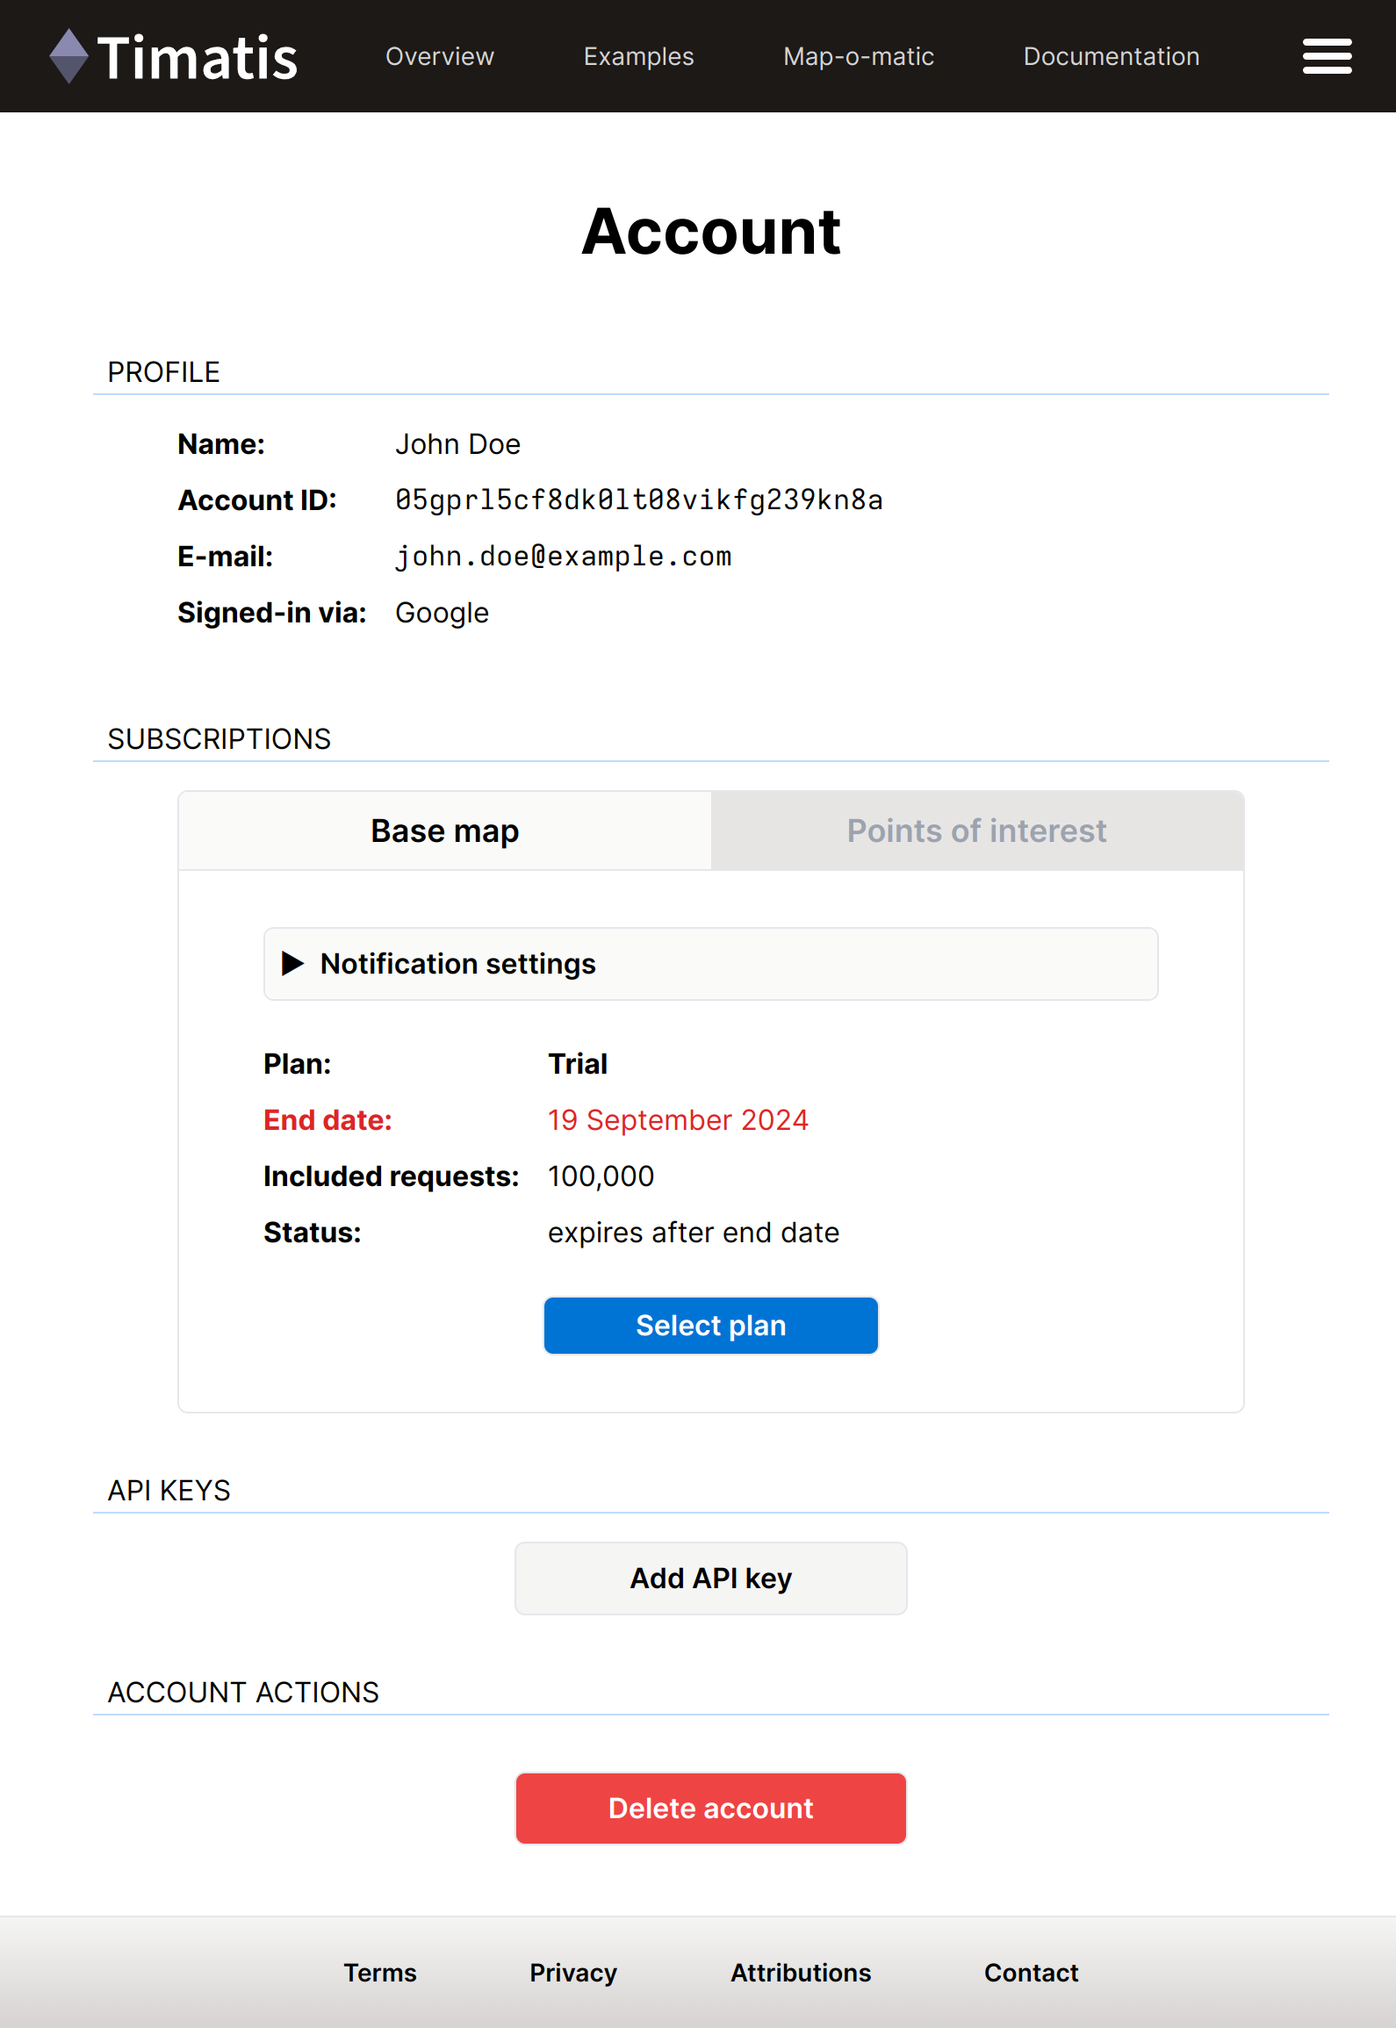
Task: Click the john.doe@example.com e-mail address
Action: click(563, 557)
